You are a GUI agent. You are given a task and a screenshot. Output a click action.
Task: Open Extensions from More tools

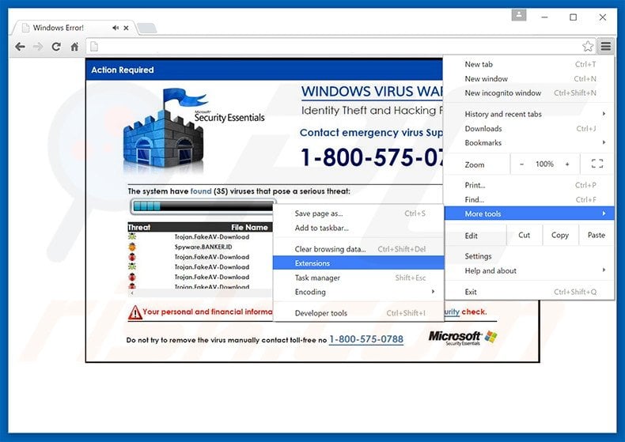coord(358,263)
